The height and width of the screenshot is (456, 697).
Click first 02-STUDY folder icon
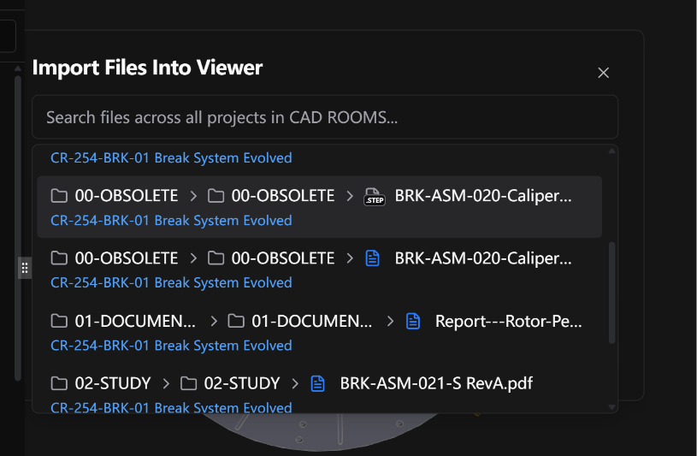59,383
